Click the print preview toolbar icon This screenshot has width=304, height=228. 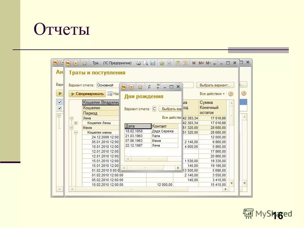pyautogui.click(x=145, y=63)
